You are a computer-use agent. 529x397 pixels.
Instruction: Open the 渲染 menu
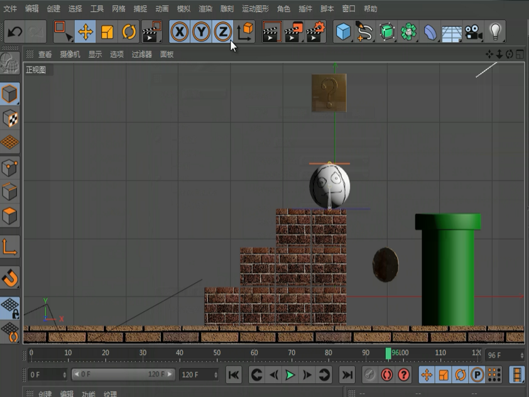click(x=205, y=9)
